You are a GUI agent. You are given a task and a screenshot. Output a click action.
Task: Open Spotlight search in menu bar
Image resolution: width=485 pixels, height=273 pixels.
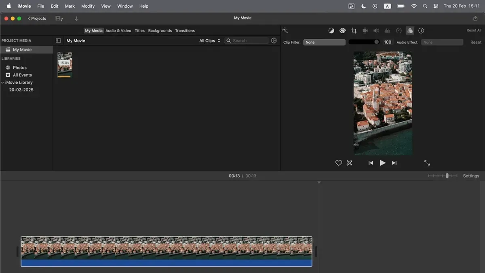click(425, 6)
